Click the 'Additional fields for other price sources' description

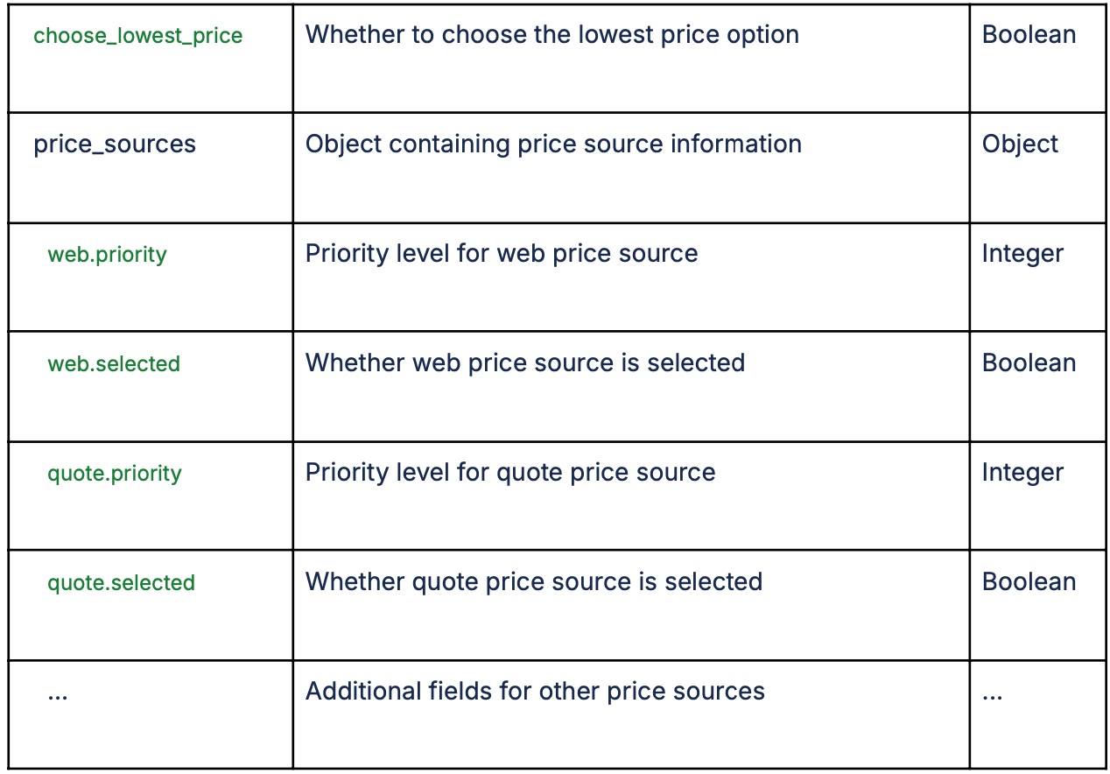(x=535, y=692)
